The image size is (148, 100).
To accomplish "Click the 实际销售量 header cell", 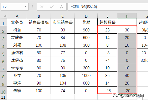I will coord(63,22).
